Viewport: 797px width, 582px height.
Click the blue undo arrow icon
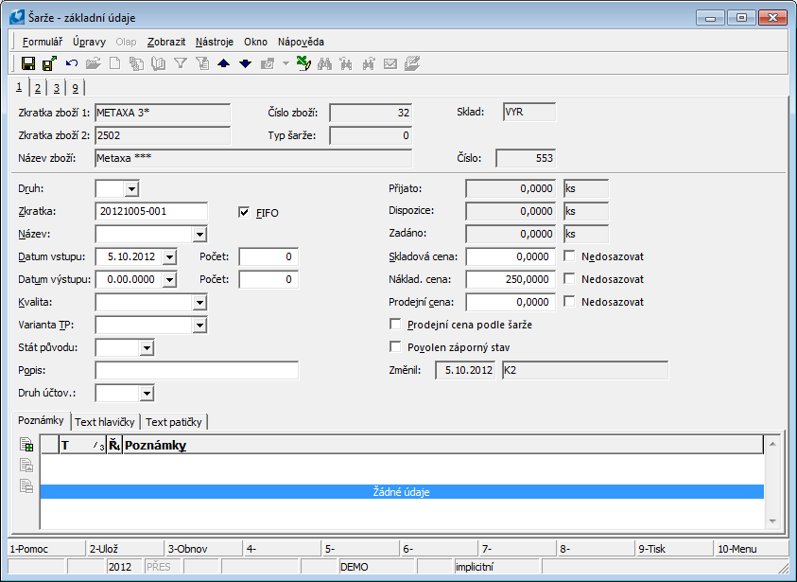pyautogui.click(x=72, y=63)
